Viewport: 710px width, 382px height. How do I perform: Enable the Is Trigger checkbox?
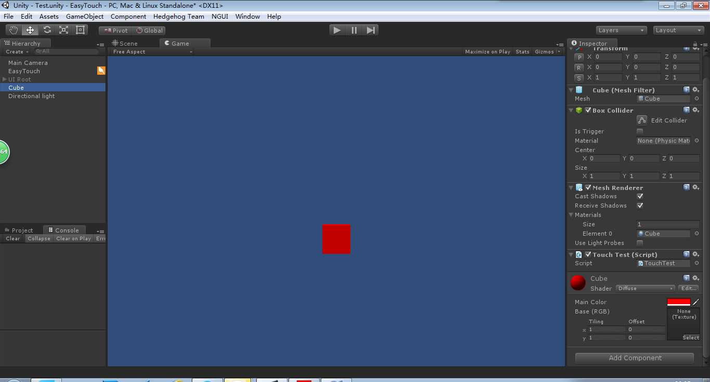640,131
